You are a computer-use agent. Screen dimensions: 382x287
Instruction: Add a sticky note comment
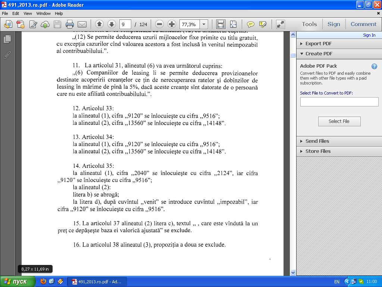pyautogui.click(x=250, y=24)
